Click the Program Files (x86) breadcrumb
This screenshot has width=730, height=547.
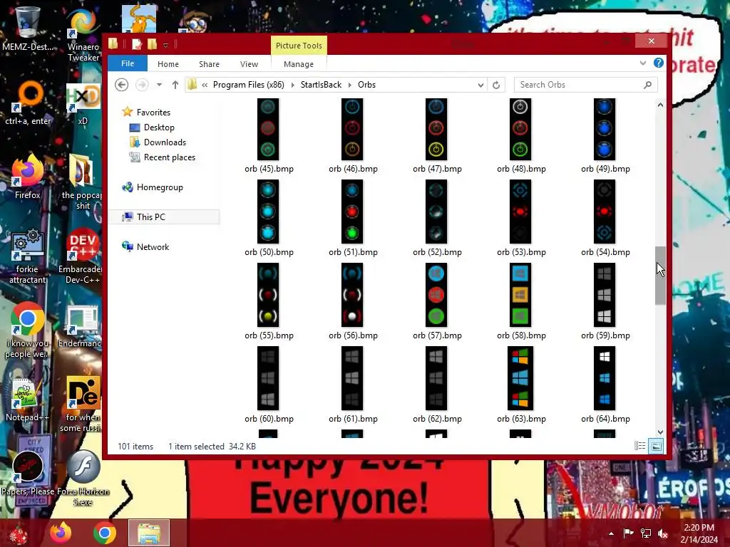[249, 85]
